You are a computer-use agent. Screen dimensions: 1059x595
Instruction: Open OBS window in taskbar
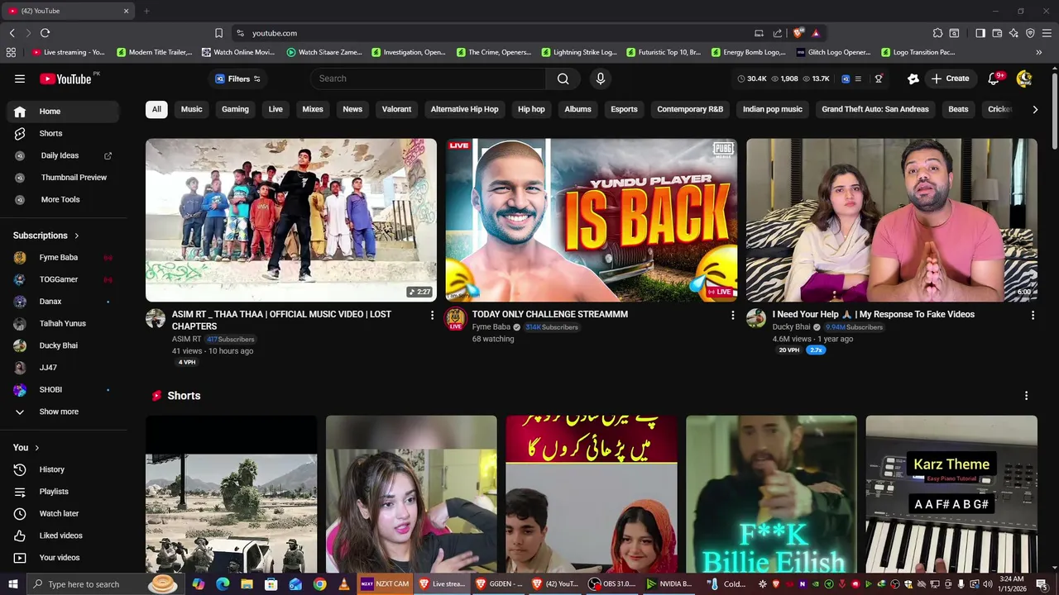click(611, 584)
